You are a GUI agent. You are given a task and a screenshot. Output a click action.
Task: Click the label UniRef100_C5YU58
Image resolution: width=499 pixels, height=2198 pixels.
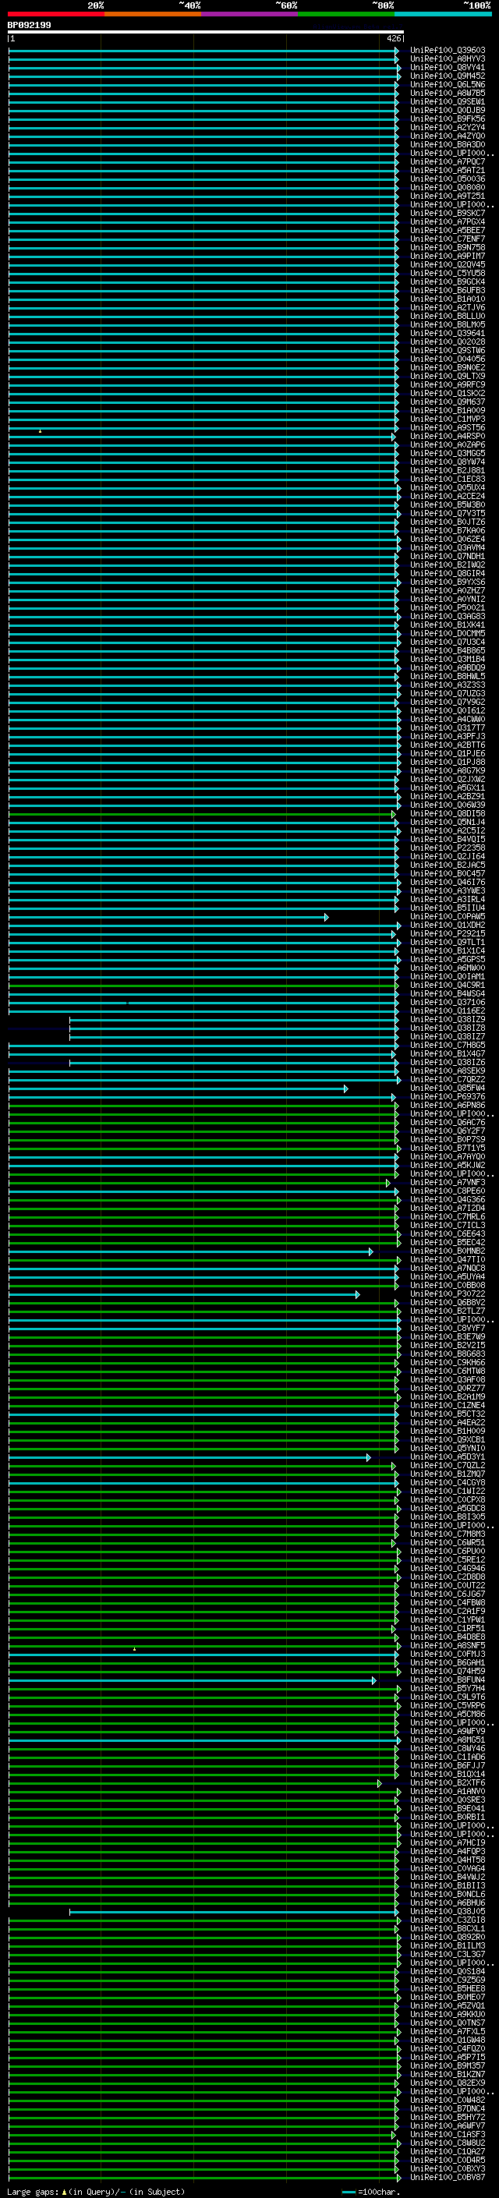tap(448, 273)
